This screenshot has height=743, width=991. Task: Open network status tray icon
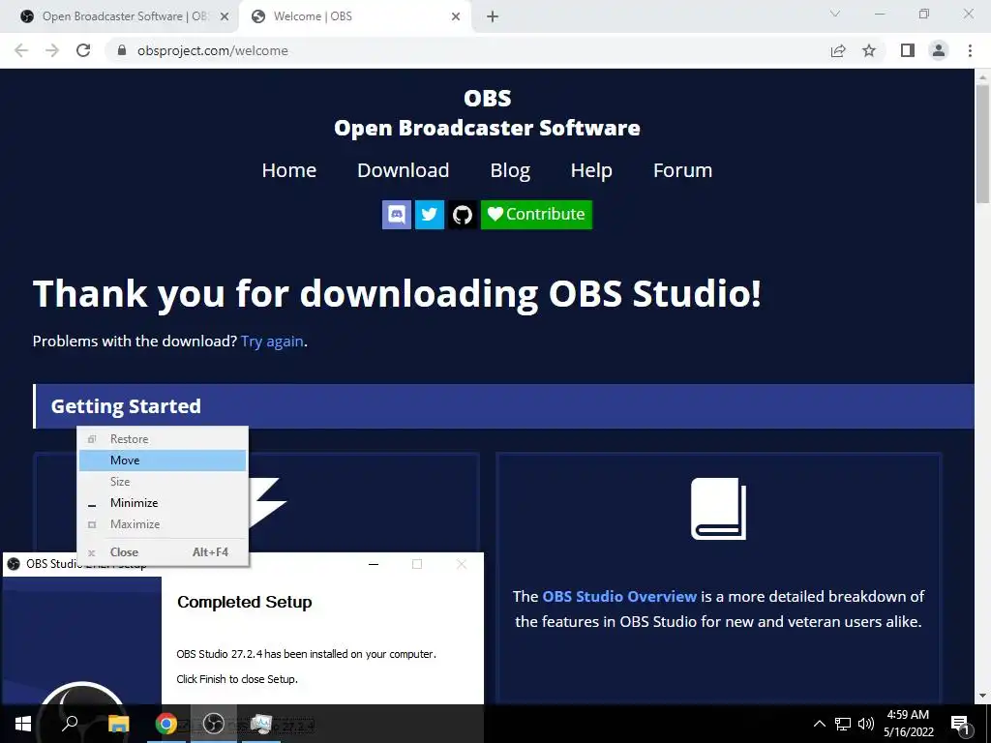(x=843, y=724)
